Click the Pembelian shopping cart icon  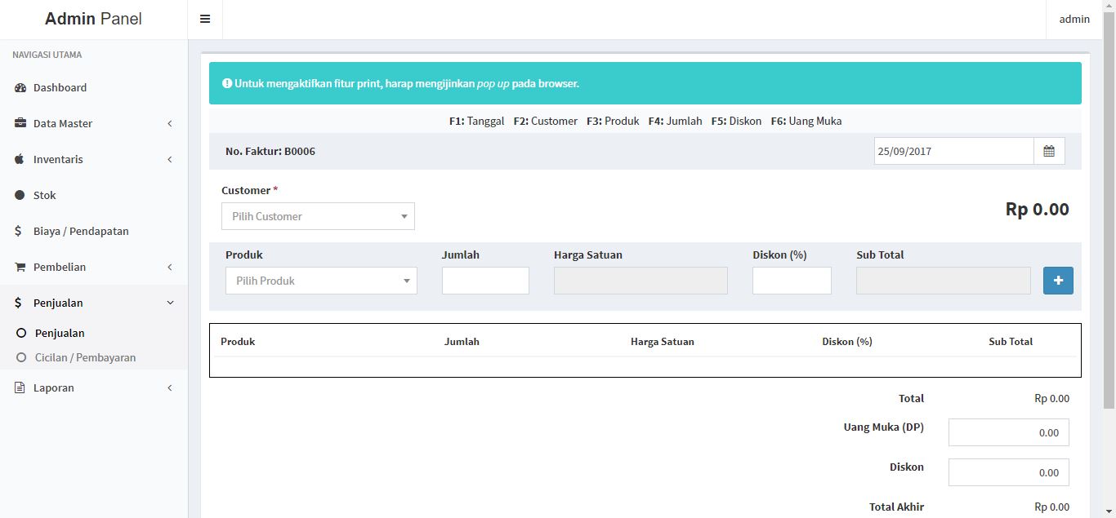tap(20, 268)
